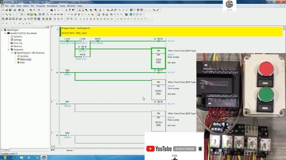The image size is (286, 160).
Task: Close the project workspace pane
Action: (x=48, y=27)
